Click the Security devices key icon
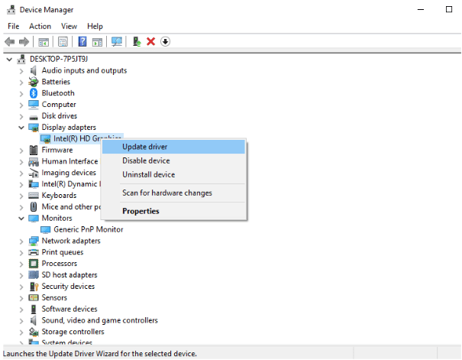The width and height of the screenshot is (462, 360). click(34, 287)
